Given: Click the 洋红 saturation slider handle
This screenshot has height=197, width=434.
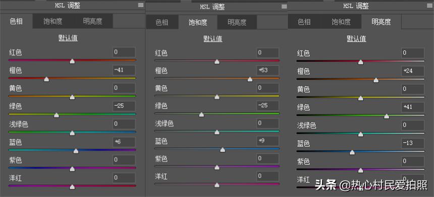Looking at the screenshot, I should coord(217,185).
